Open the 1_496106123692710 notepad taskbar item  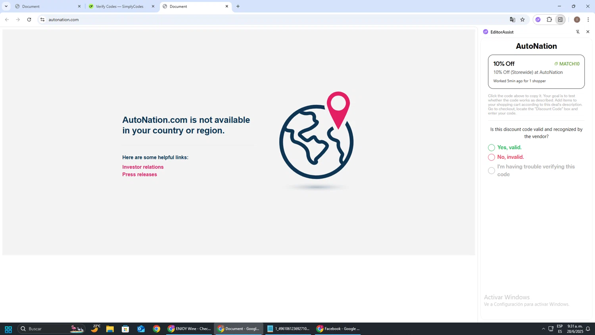click(288, 329)
